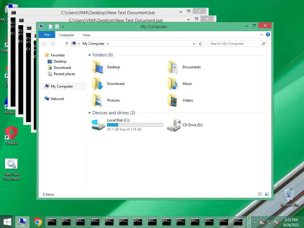Select Local Disk (C:) drive icon
The height and width of the screenshot is (228, 304).
(x=98, y=125)
